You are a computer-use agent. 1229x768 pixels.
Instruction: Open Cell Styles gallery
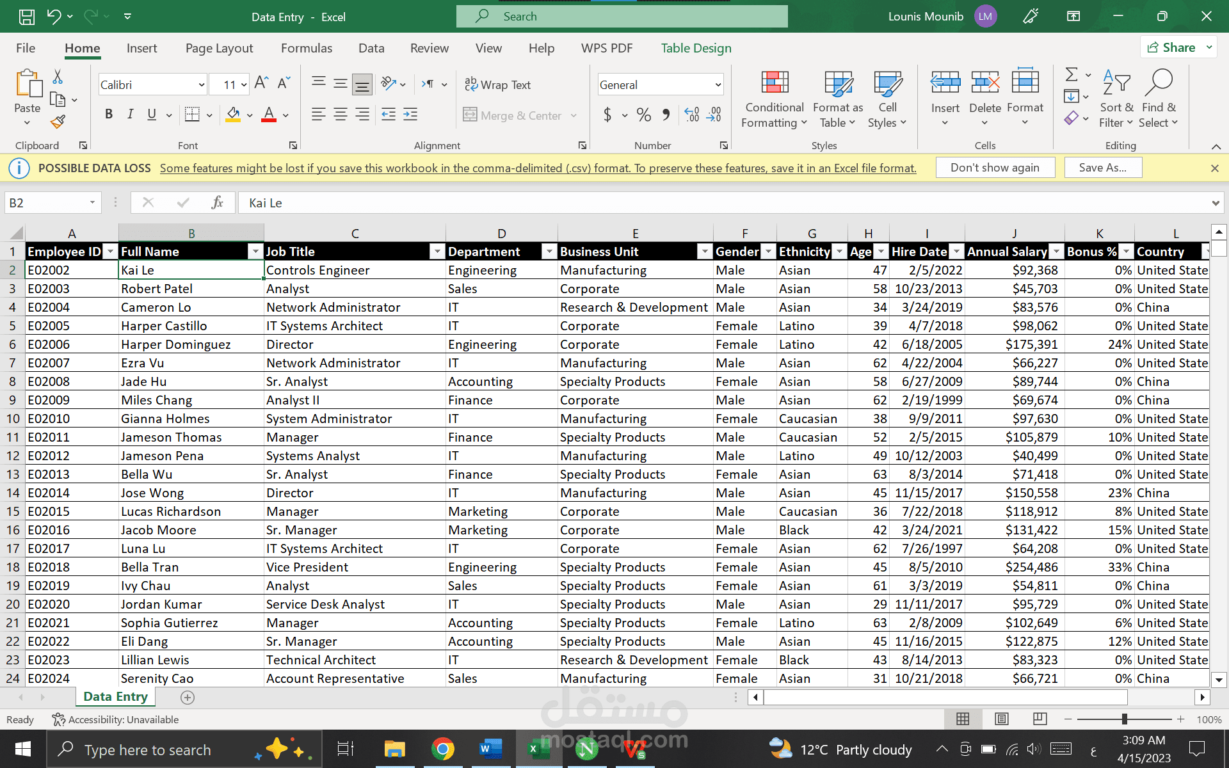[887, 99]
